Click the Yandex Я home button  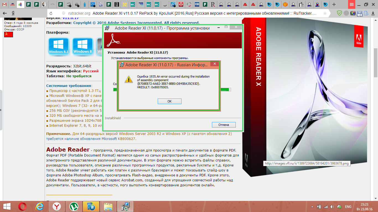point(13,13)
